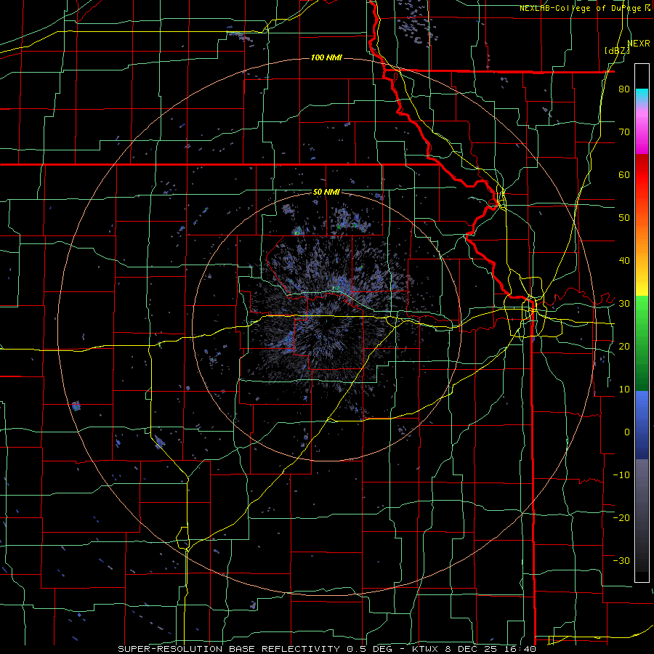Click the 70 dBZ scale value
Image resolution: width=654 pixels, height=654 pixels.
[x=624, y=132]
